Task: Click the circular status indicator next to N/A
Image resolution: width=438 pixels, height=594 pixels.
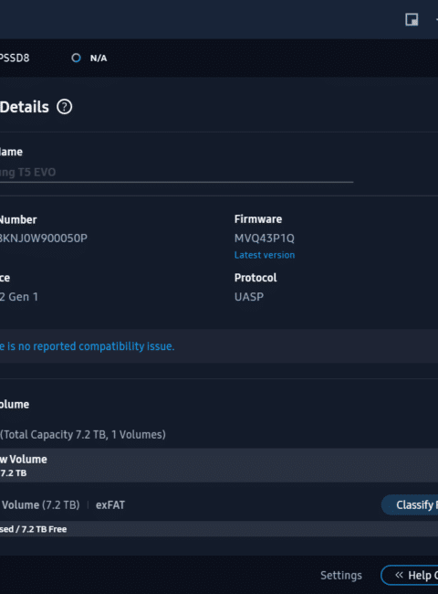Action: pos(76,58)
